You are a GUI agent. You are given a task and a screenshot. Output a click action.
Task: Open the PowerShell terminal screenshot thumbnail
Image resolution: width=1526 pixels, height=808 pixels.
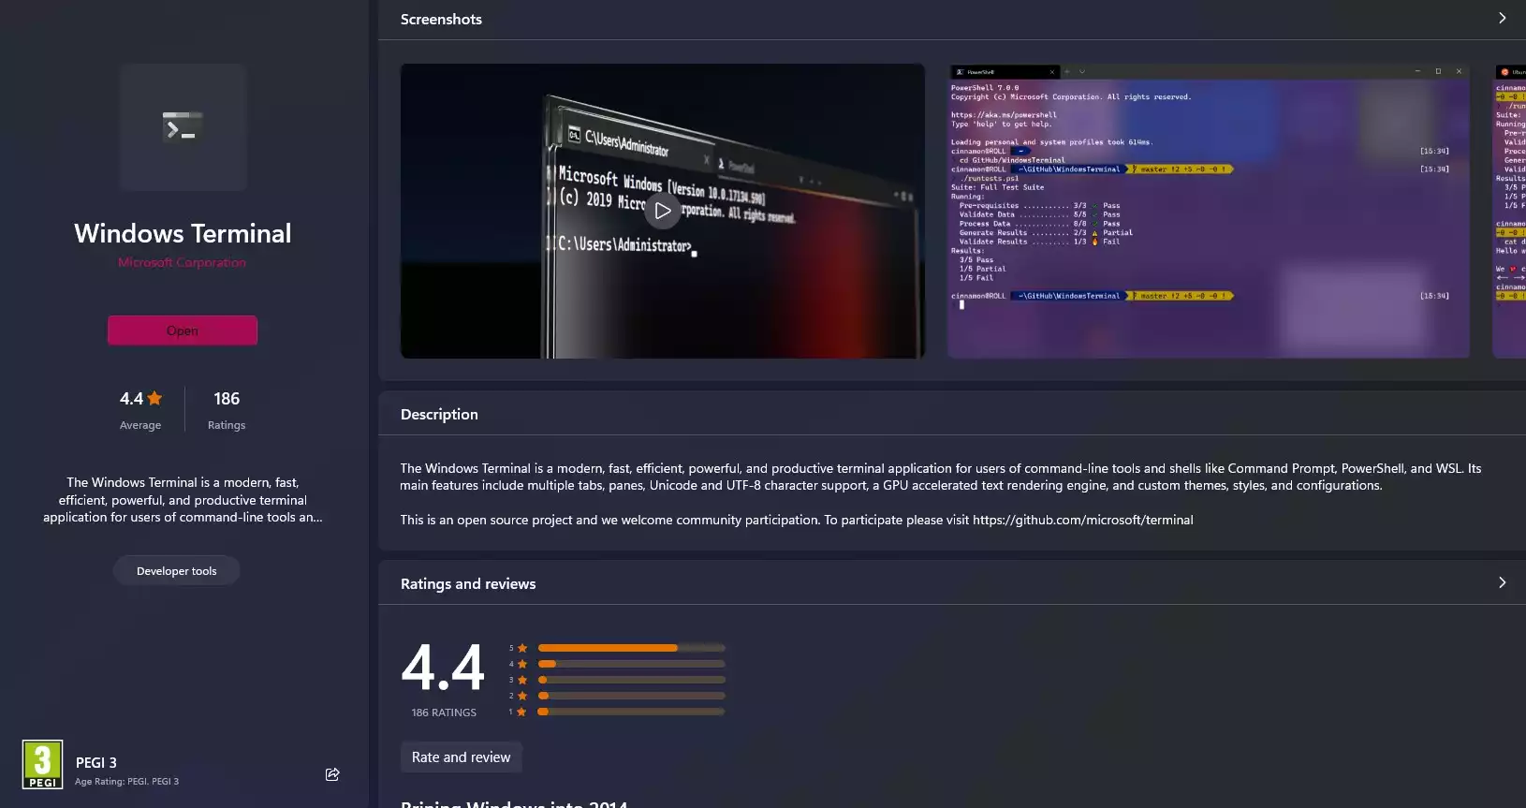tap(1209, 211)
